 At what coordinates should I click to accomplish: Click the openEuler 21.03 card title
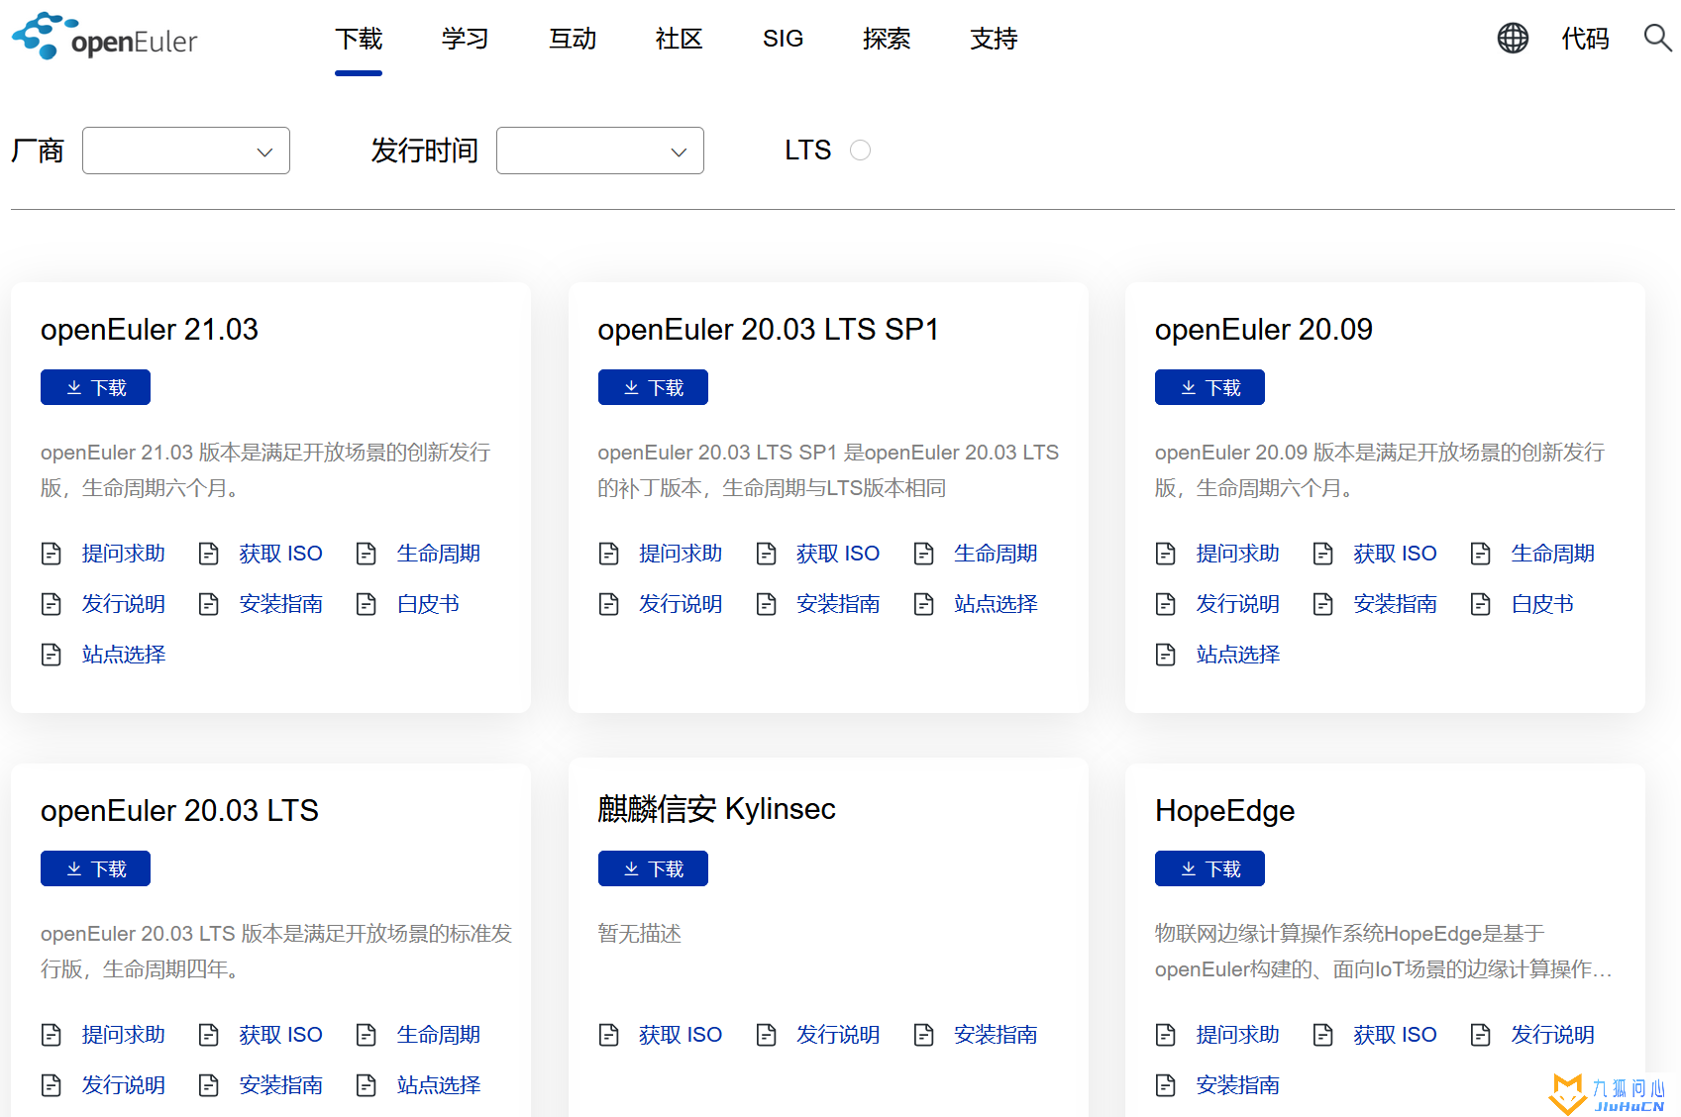(x=150, y=330)
